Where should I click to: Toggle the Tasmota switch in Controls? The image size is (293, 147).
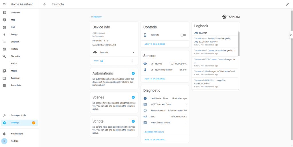point(183,35)
